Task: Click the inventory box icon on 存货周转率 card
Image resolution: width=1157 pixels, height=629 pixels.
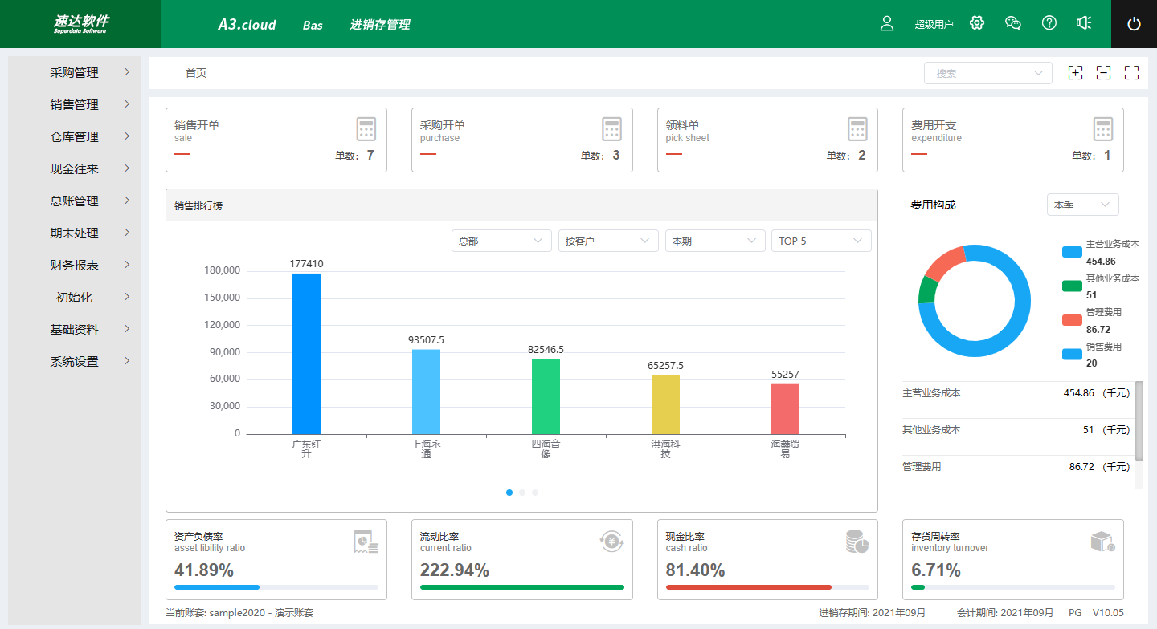Action: (1102, 541)
